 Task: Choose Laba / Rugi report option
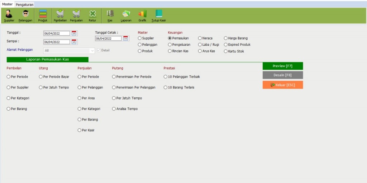(200, 45)
